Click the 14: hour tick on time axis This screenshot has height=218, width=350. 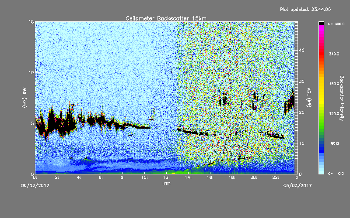pos(189,177)
